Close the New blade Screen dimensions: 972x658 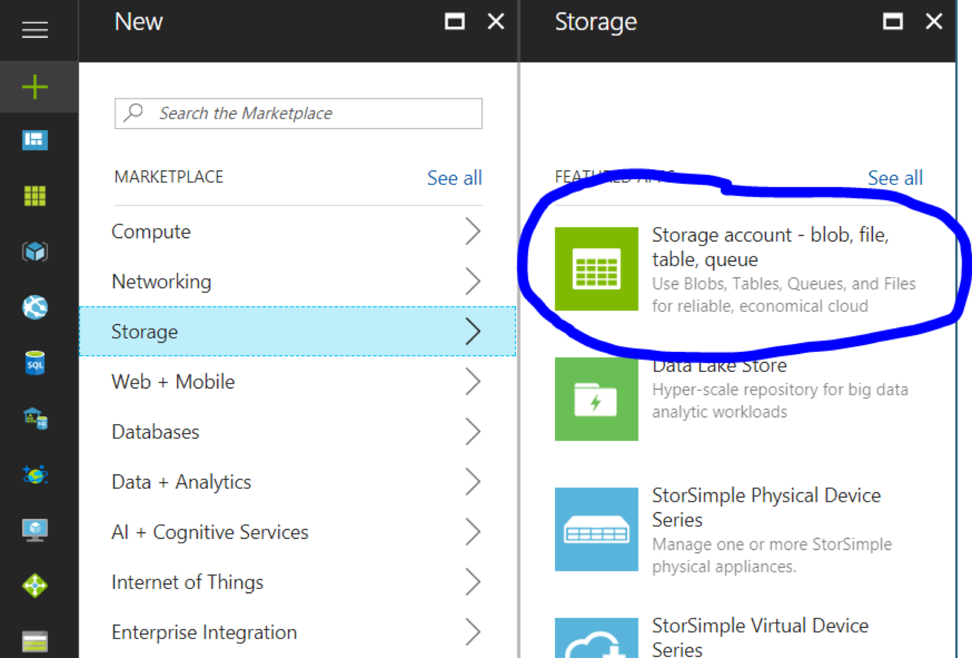496,22
